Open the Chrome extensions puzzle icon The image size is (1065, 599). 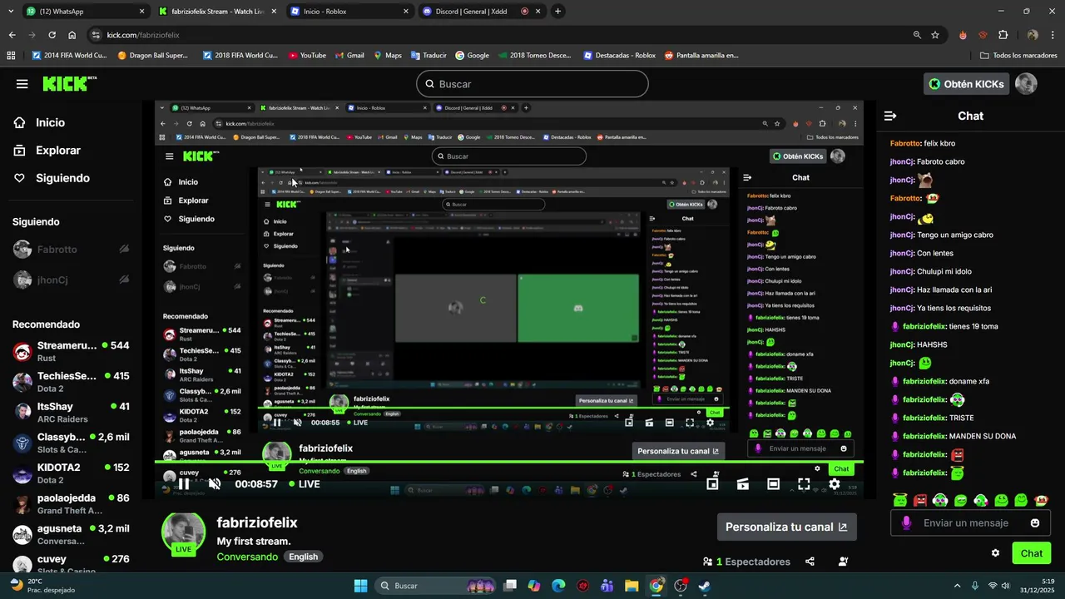tap(1003, 35)
